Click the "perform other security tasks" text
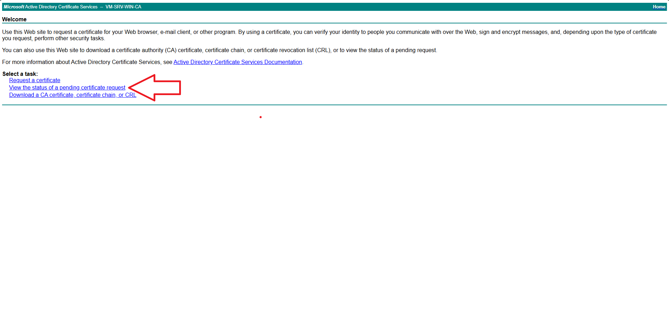The image size is (669, 322). pos(69,38)
